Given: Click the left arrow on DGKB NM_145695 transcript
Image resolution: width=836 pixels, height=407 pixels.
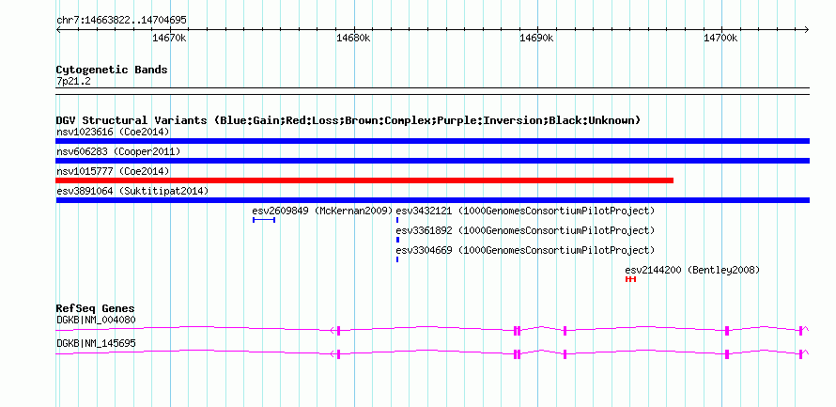Looking at the screenshot, I should [333, 353].
